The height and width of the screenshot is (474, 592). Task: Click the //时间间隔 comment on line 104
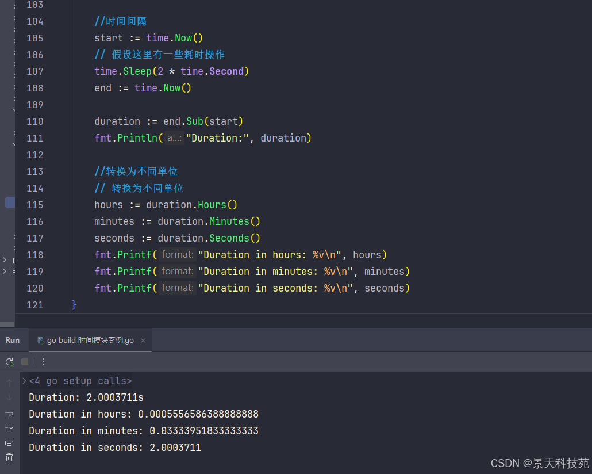pos(121,21)
